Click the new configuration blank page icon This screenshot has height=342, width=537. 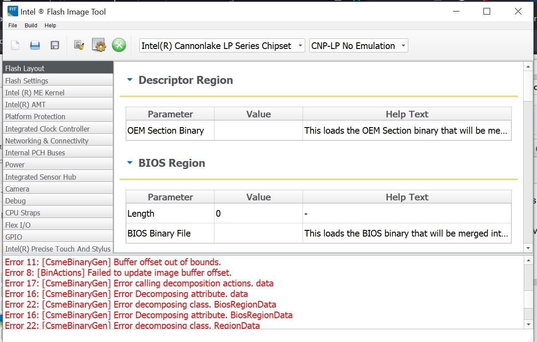click(x=15, y=45)
